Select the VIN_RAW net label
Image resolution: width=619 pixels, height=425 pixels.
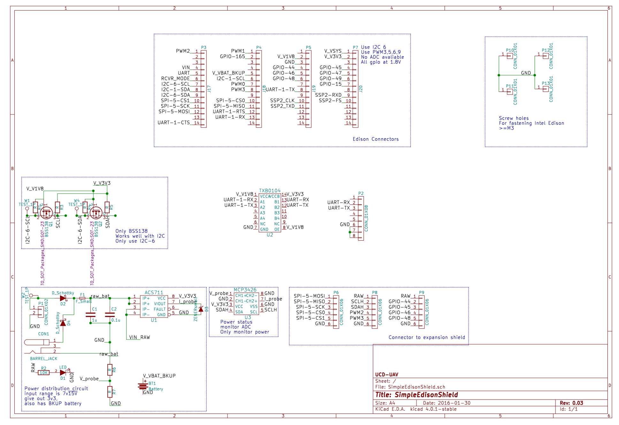click(x=140, y=337)
